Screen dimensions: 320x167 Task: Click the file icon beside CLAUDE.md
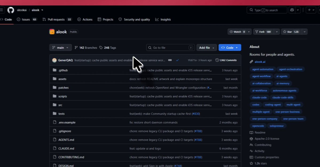(x=54, y=148)
